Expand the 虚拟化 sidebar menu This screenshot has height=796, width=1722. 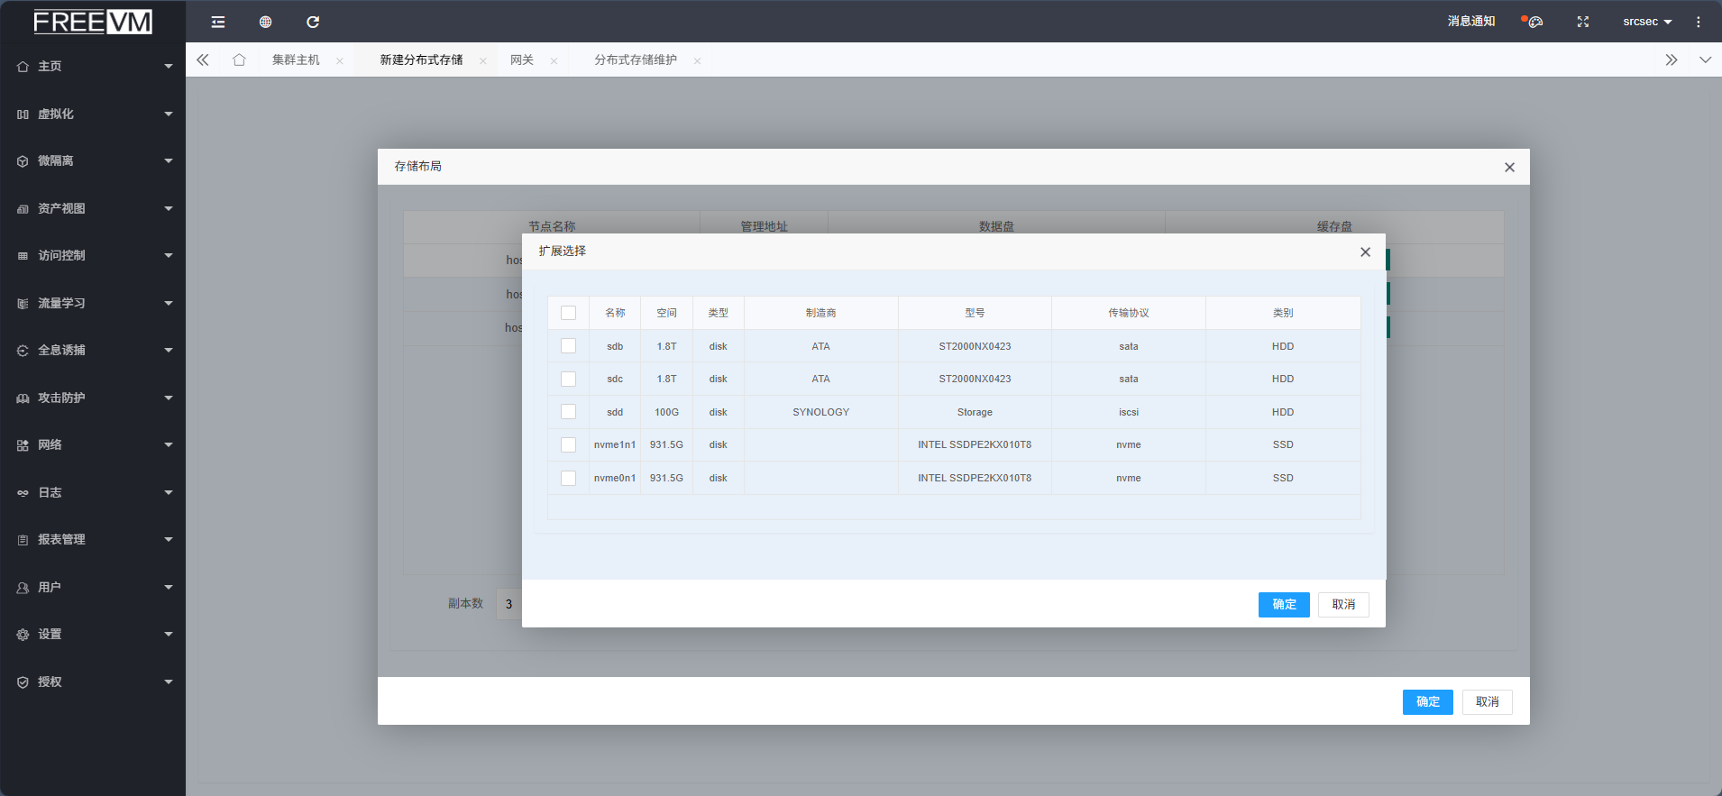click(93, 114)
